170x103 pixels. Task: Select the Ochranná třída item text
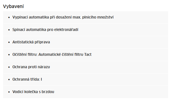[x=27, y=79]
